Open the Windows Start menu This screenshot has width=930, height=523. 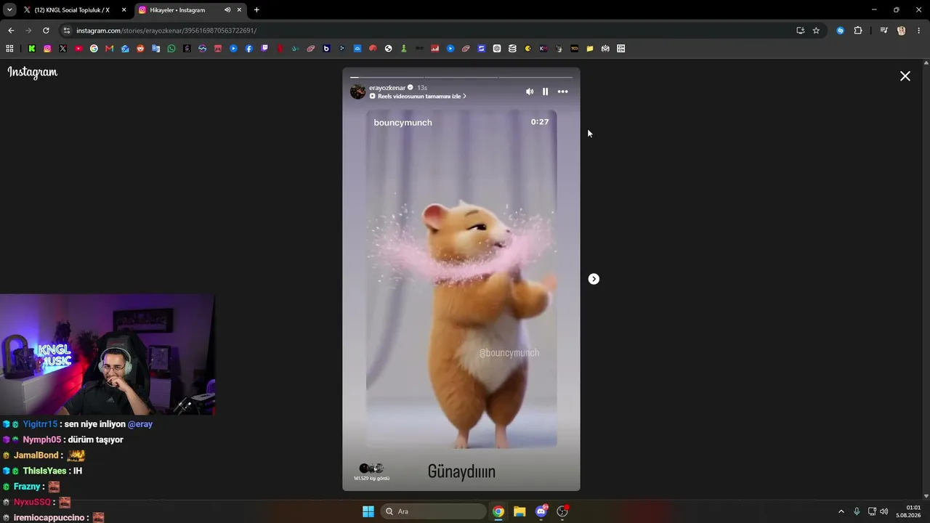point(368,511)
